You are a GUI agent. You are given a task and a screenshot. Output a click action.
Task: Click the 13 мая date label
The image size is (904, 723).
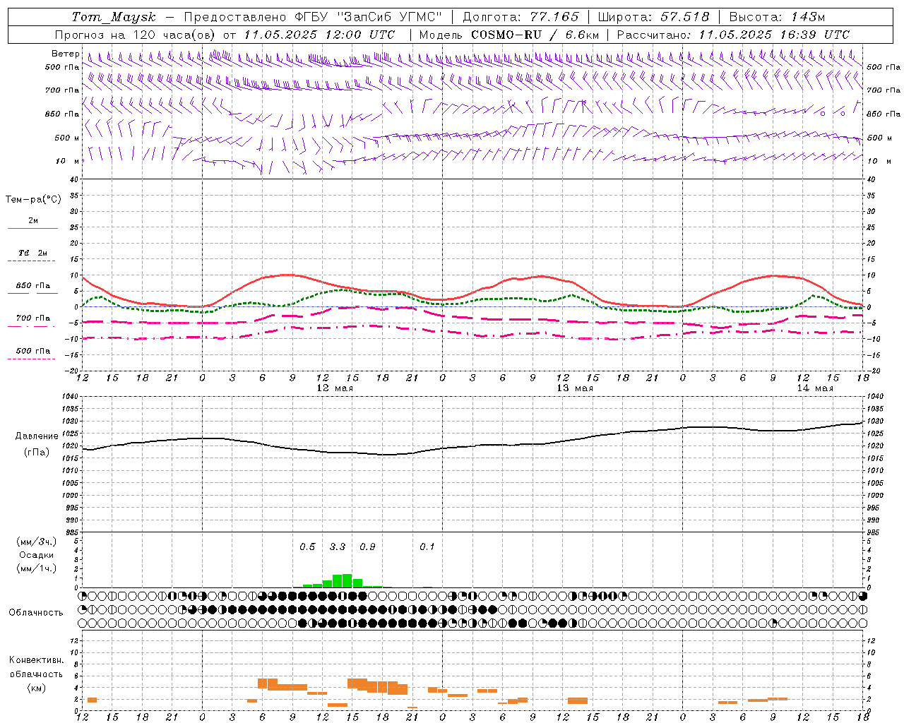[x=575, y=388]
